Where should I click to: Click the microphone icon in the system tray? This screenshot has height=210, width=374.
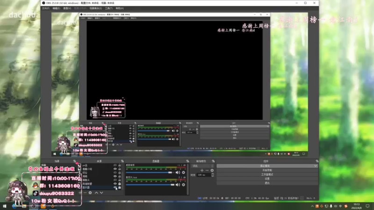(x=331, y=206)
